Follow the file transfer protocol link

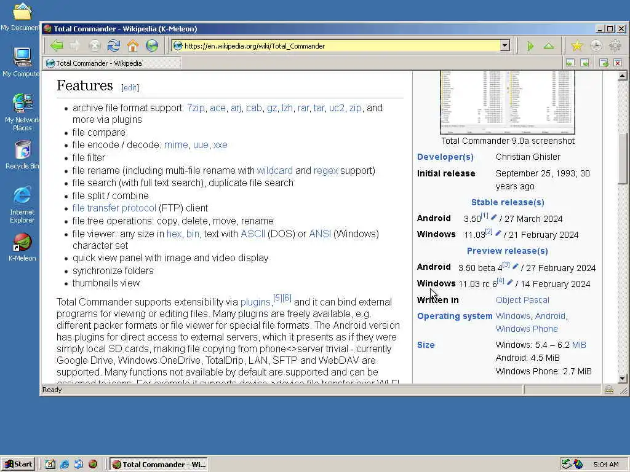pos(114,208)
